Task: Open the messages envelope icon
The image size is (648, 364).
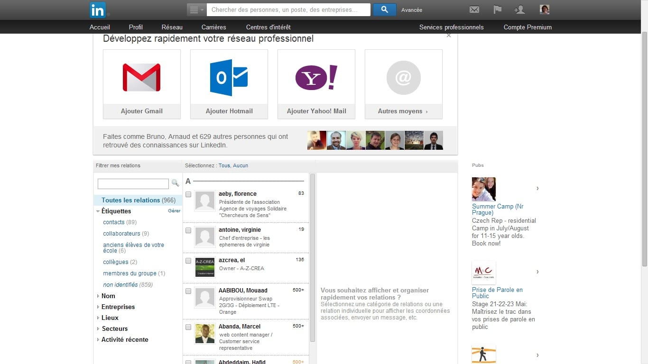Action: [x=474, y=9]
